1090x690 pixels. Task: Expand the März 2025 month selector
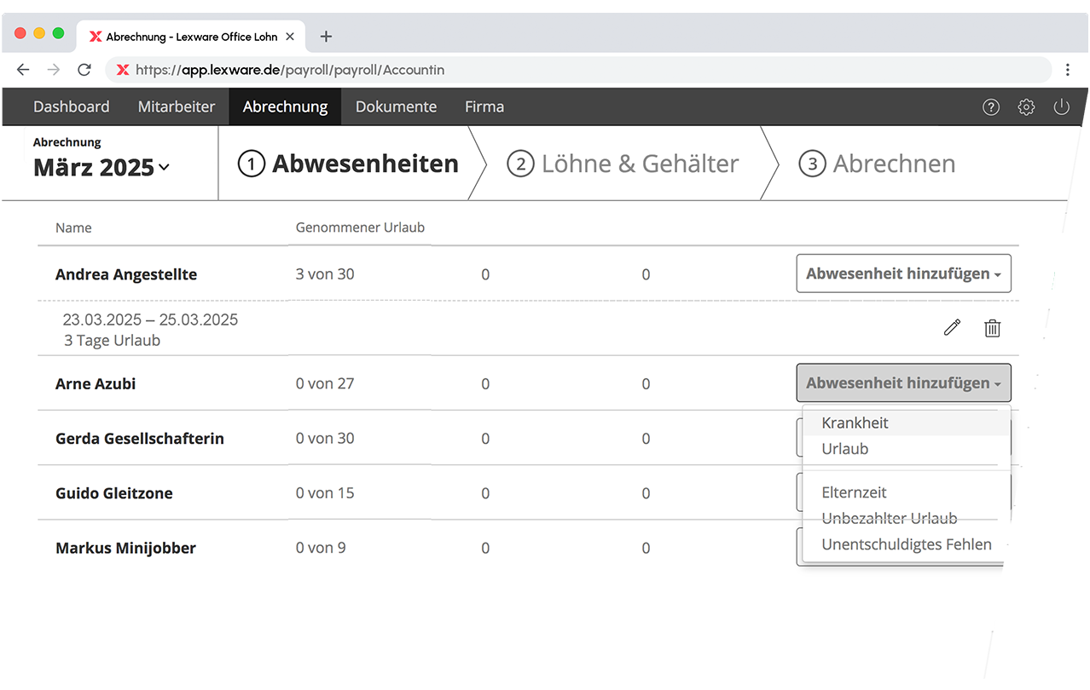101,168
